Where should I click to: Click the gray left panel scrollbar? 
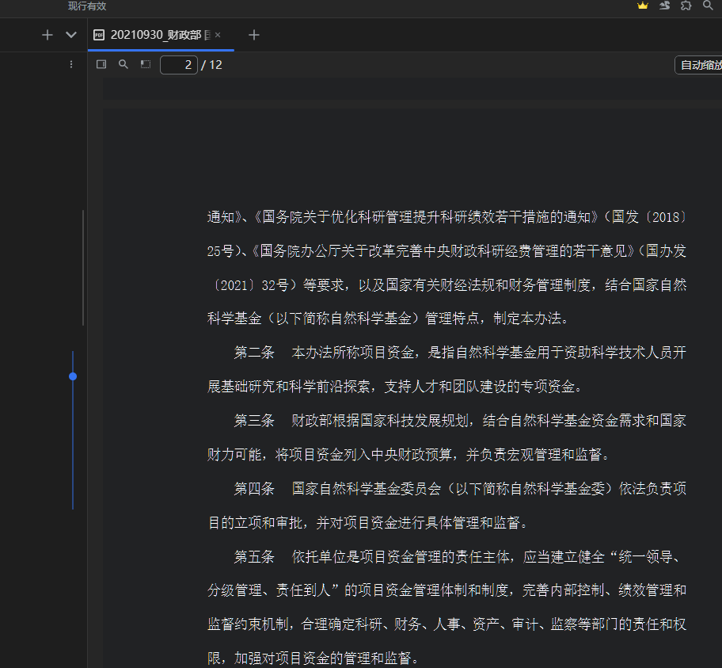[x=83, y=268]
